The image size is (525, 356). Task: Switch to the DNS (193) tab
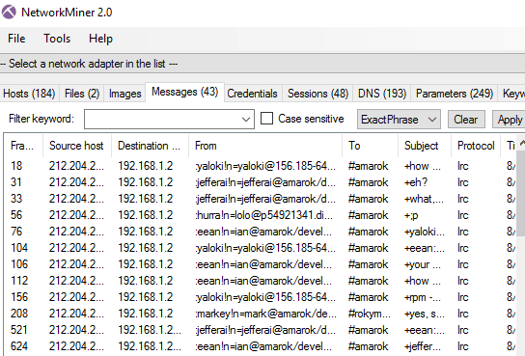point(382,94)
